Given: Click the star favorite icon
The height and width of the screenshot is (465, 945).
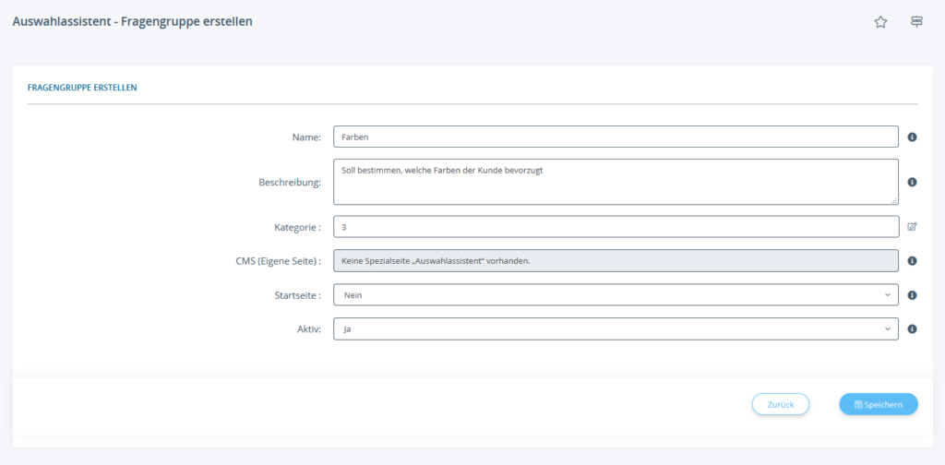Looking at the screenshot, I should click(880, 22).
